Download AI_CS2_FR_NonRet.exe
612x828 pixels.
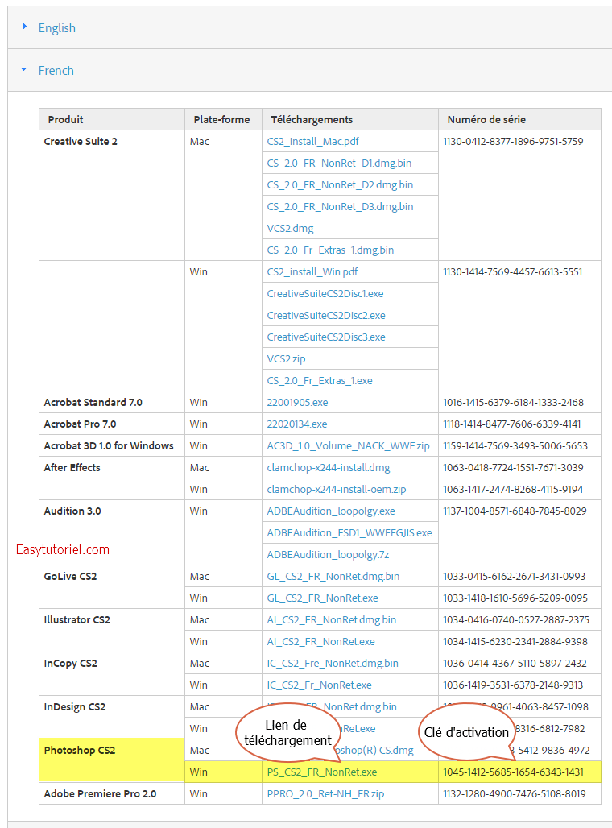[x=320, y=642]
